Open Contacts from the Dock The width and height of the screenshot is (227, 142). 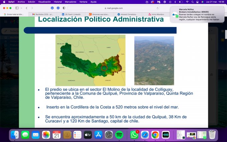67,135
